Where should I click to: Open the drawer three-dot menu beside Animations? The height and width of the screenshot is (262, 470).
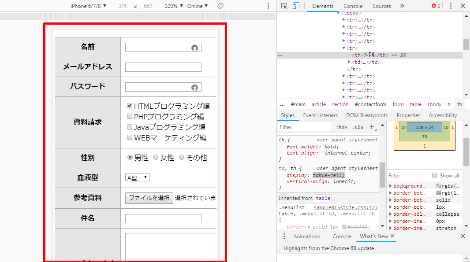pos(284,236)
